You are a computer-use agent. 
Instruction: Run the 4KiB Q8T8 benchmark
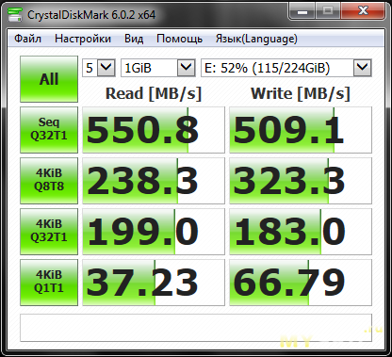[49, 181]
